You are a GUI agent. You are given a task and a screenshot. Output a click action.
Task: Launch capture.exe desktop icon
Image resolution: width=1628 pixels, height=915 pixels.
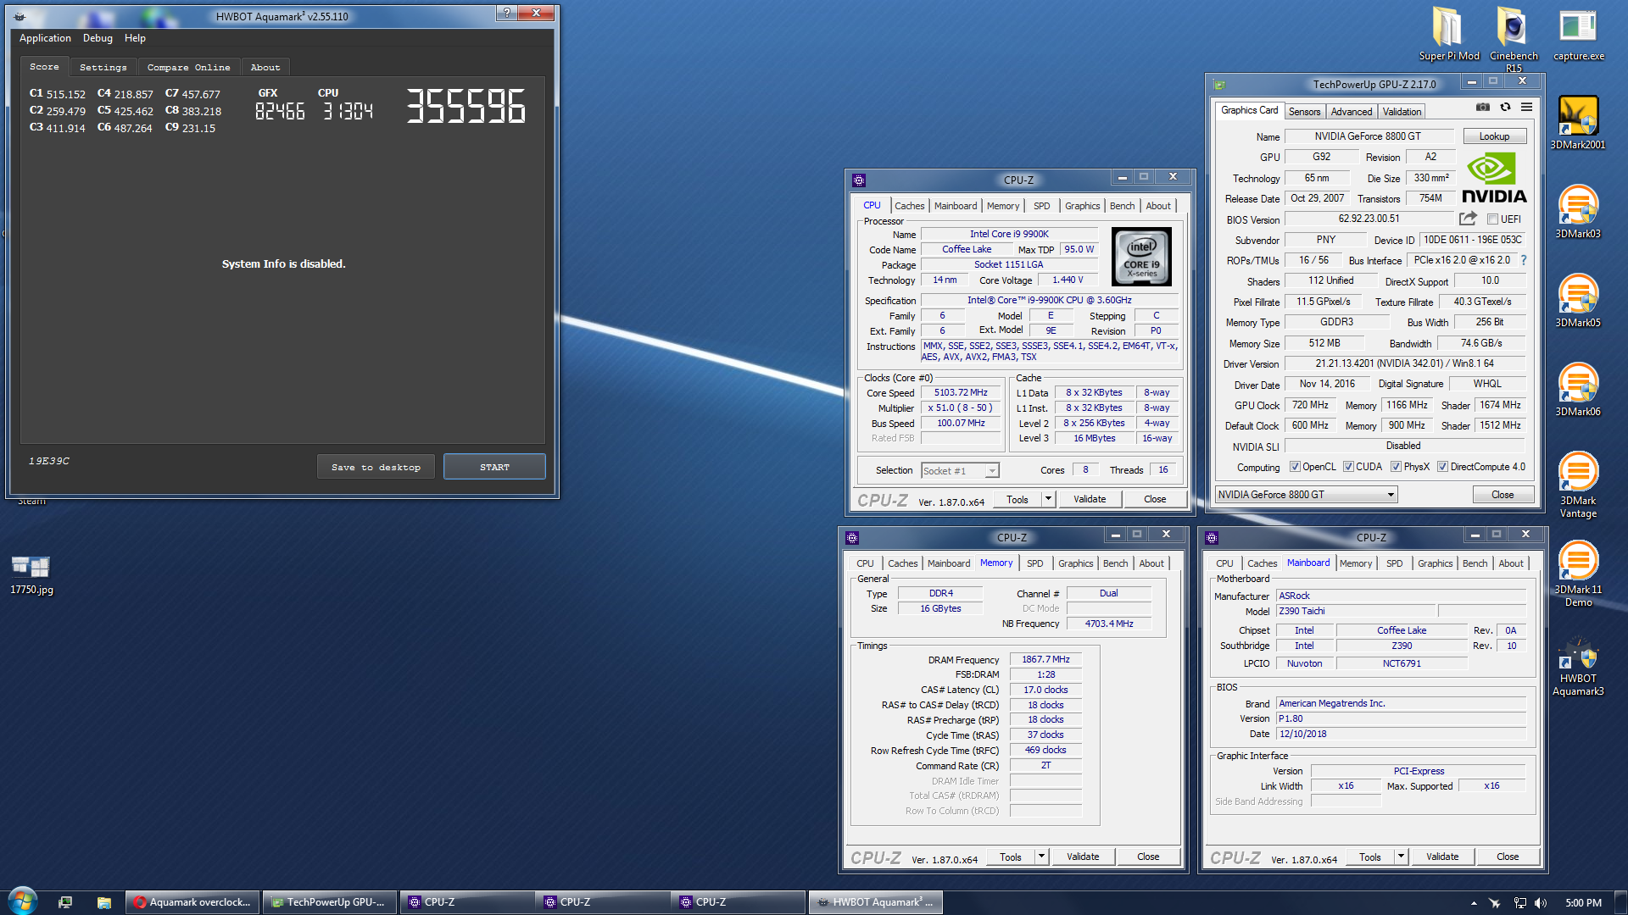coord(1578,34)
